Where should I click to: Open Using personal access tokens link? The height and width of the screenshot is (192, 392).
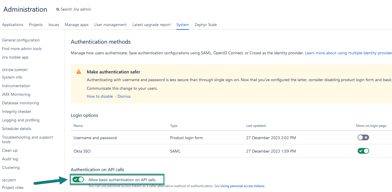(x=242, y=186)
